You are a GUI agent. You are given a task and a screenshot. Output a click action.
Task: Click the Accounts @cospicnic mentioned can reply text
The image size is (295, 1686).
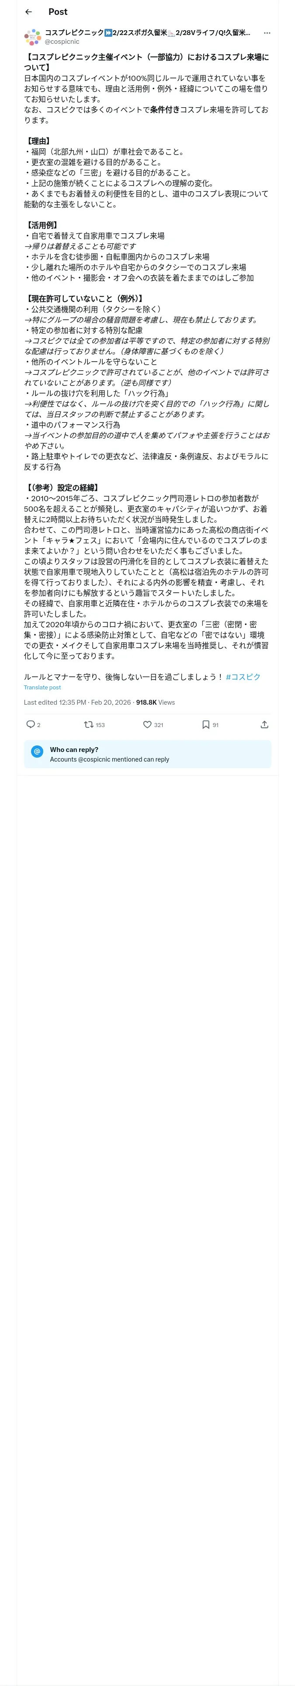pos(109,759)
